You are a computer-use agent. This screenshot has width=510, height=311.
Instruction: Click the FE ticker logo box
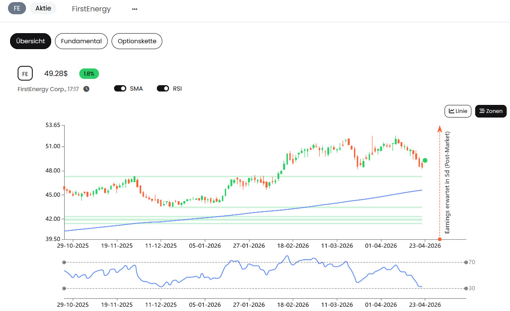click(25, 73)
